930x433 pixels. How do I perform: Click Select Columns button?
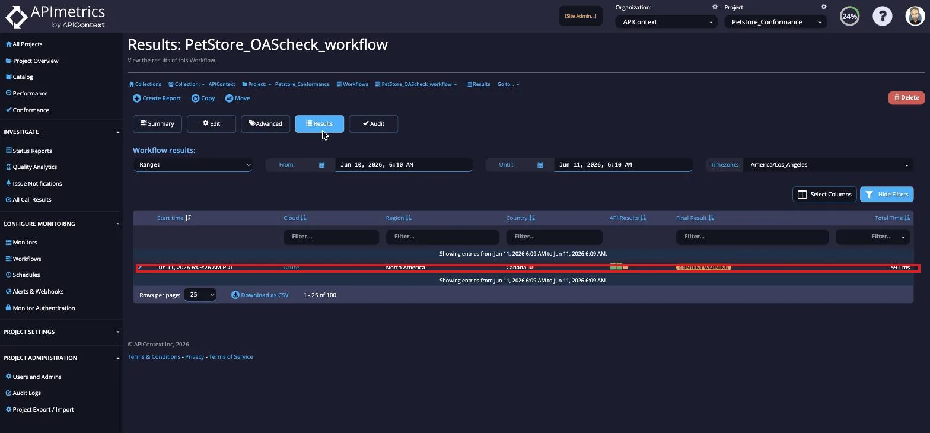824,194
